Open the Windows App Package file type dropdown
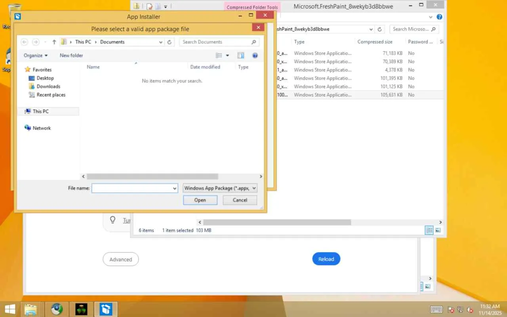Screen dimensions: 507x317 (x=220, y=188)
